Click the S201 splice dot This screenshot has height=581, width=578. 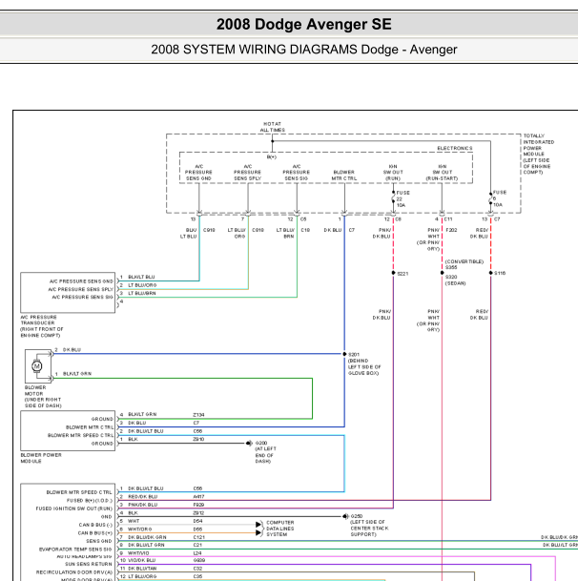(344, 354)
